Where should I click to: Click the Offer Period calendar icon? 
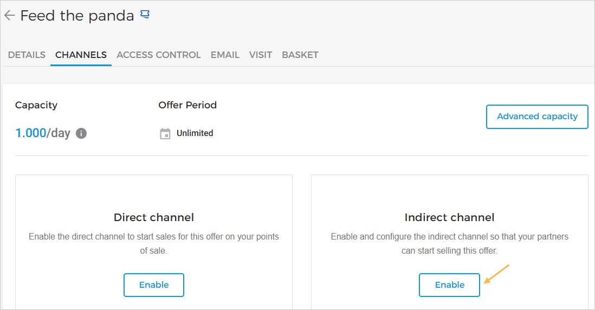[x=165, y=133]
